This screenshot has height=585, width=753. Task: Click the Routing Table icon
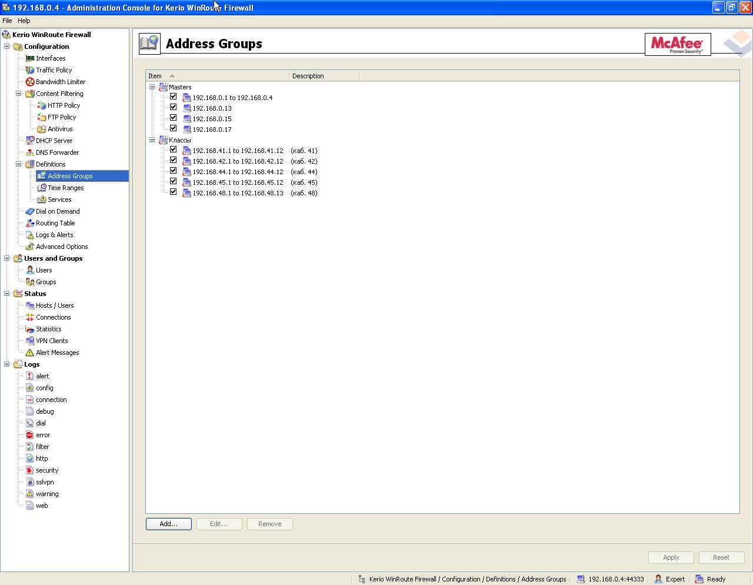(x=29, y=223)
